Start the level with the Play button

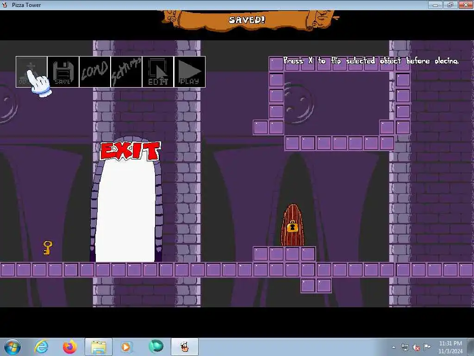coord(190,72)
